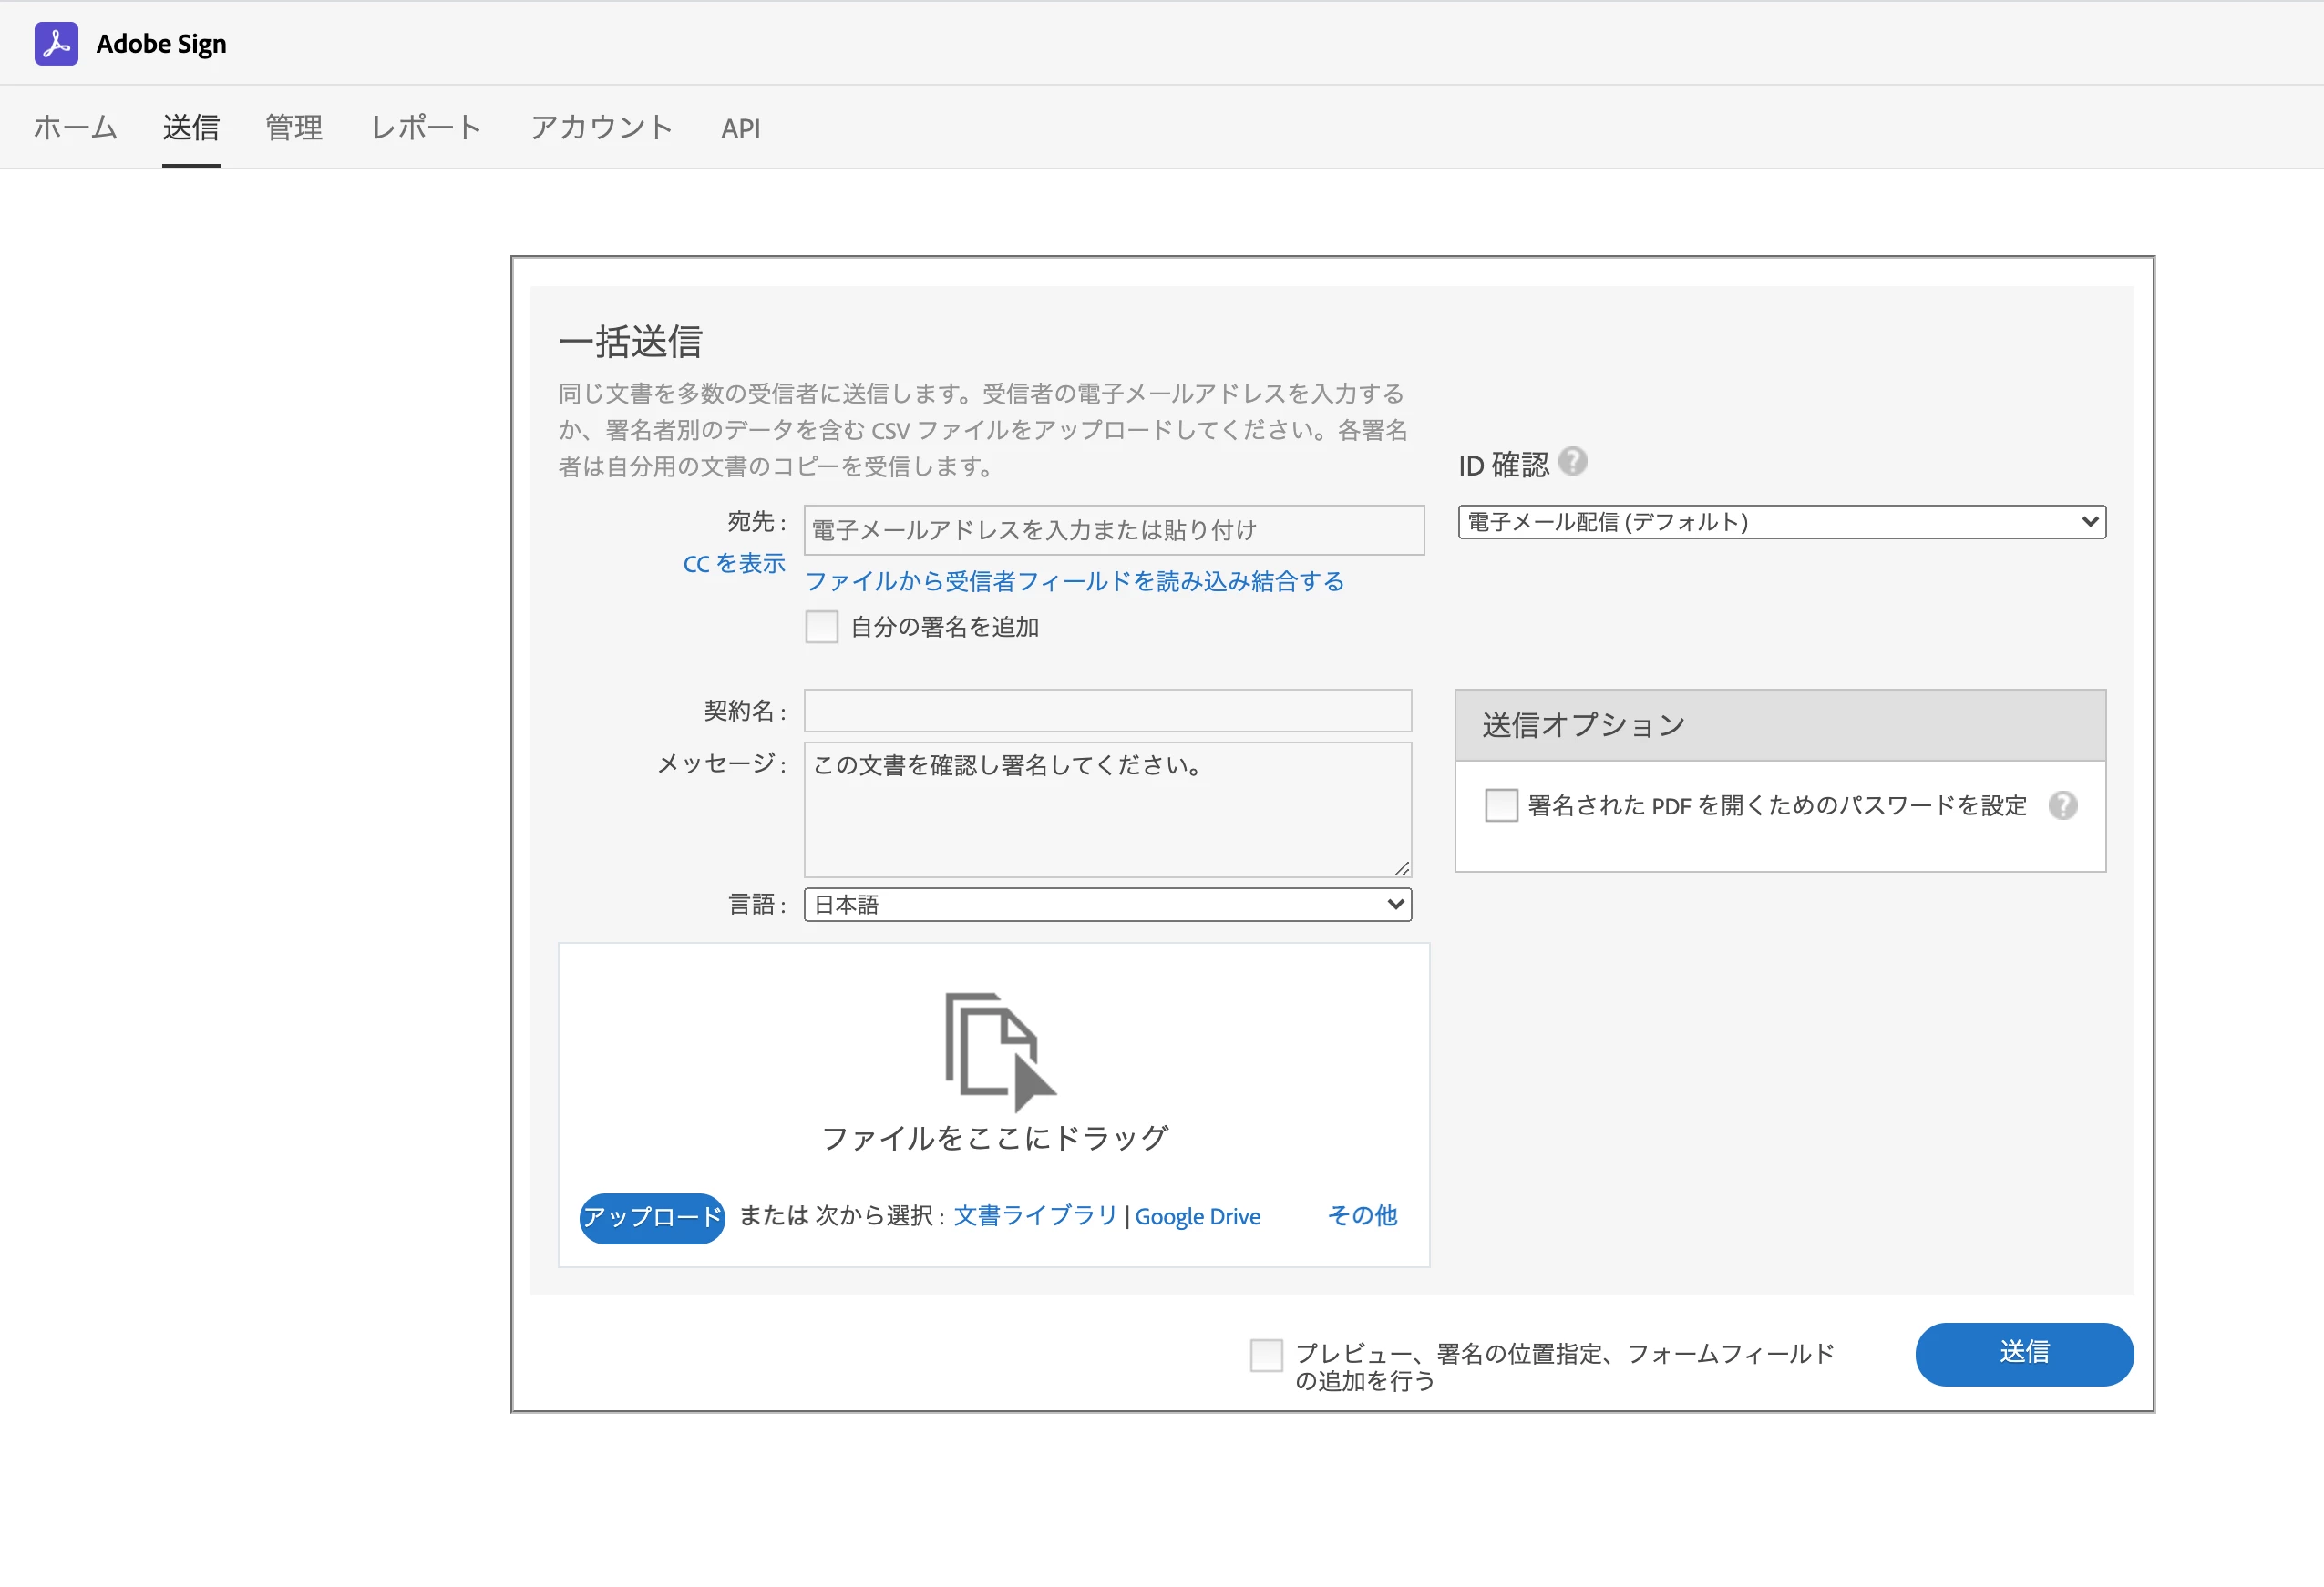This screenshot has width=2324, height=1587.
Task: Check the preview and form fields option
Action: click(1266, 1356)
